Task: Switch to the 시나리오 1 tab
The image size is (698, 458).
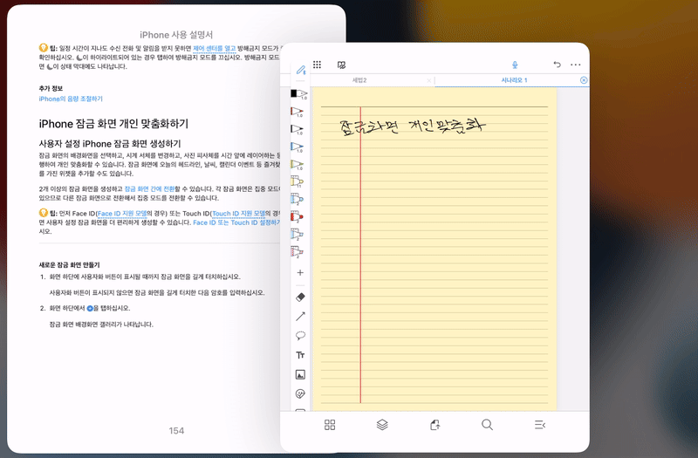Action: [514, 80]
